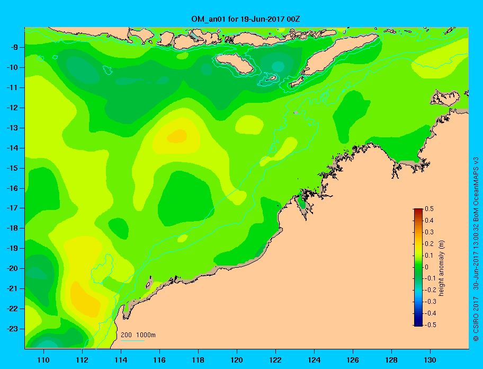Click latitude label -14 on the left axis

12,148
